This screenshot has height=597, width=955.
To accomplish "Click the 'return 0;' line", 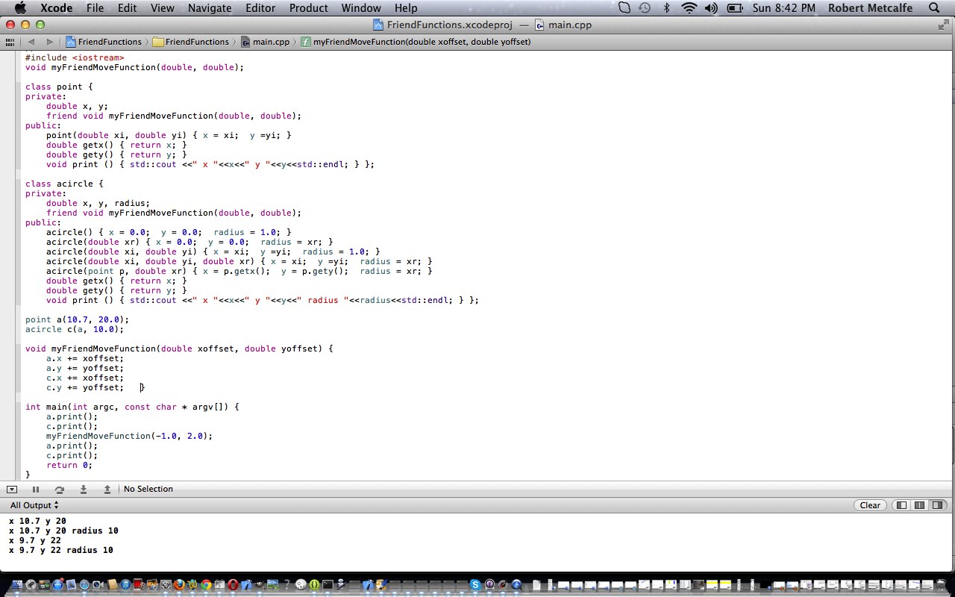I will (x=69, y=465).
